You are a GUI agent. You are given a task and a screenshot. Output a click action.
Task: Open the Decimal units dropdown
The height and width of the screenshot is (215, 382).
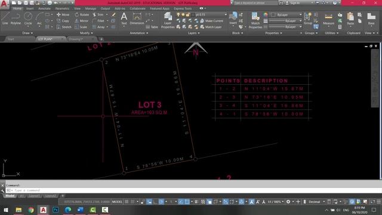[316, 202]
